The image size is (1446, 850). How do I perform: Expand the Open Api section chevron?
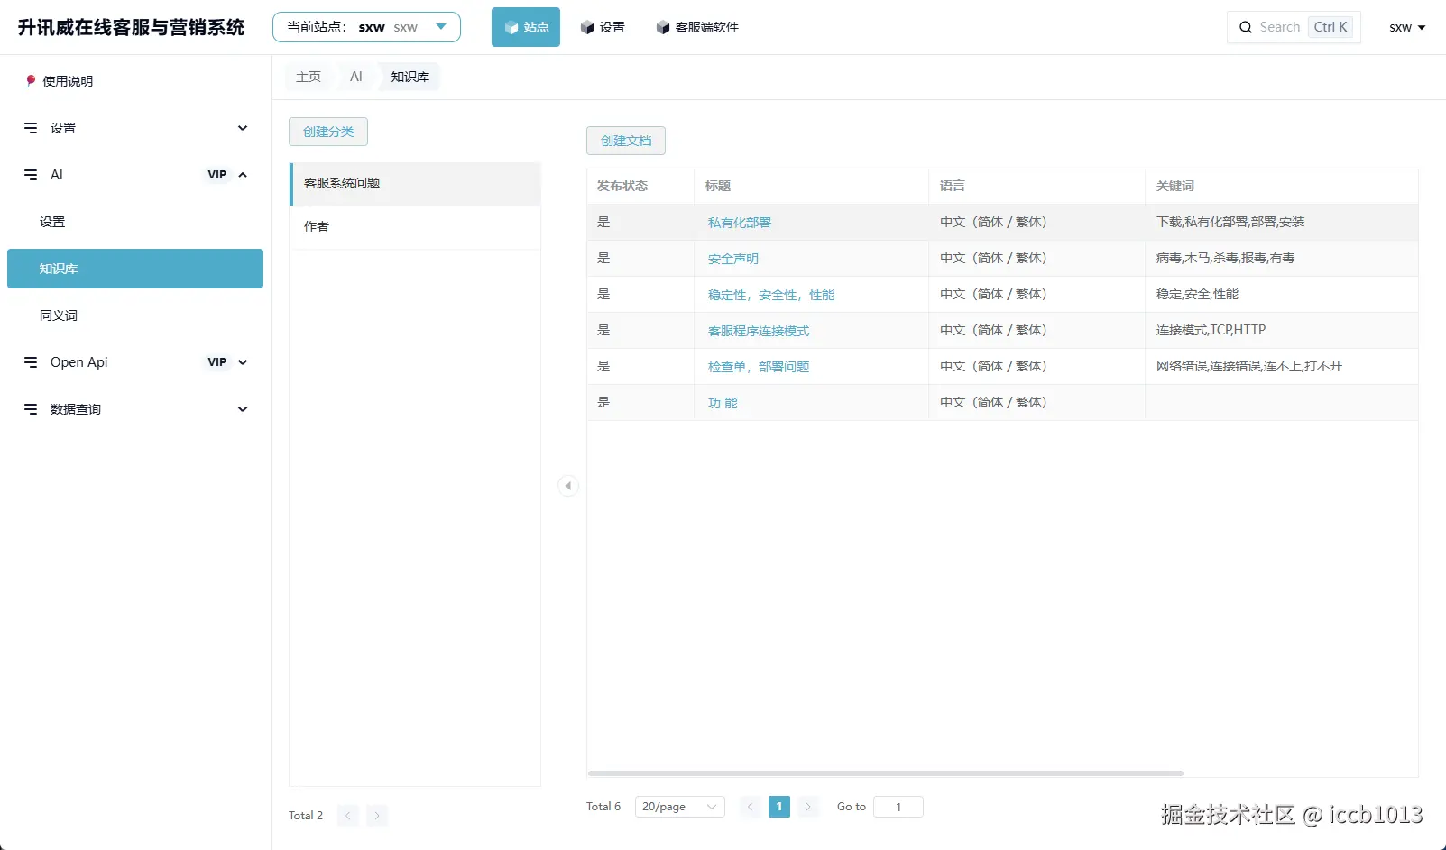pos(243,362)
